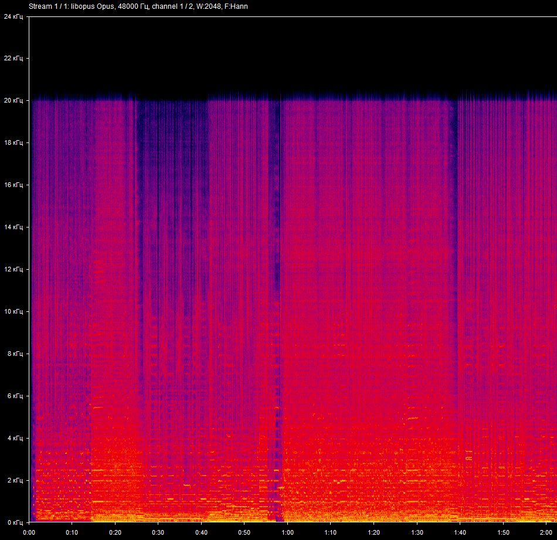Viewport: 557px width, 540px height.
Task: Click the 1:20 time axis label
Action: 373,532
